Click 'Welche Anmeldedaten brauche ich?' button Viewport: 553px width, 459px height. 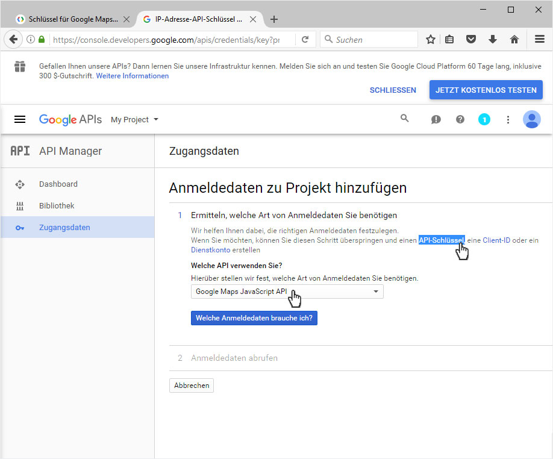click(254, 318)
